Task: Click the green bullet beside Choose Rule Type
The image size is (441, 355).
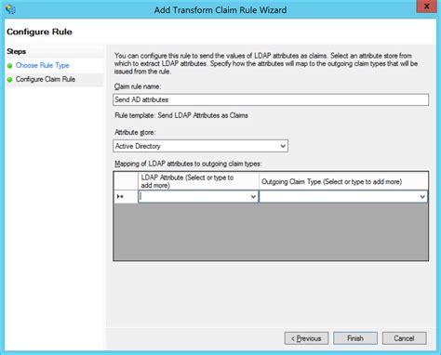Action: [x=9, y=66]
